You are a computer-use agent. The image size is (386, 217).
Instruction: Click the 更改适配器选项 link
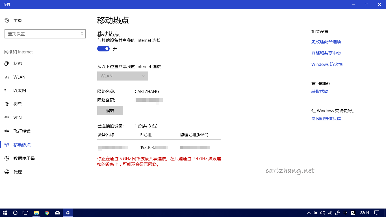(326, 42)
